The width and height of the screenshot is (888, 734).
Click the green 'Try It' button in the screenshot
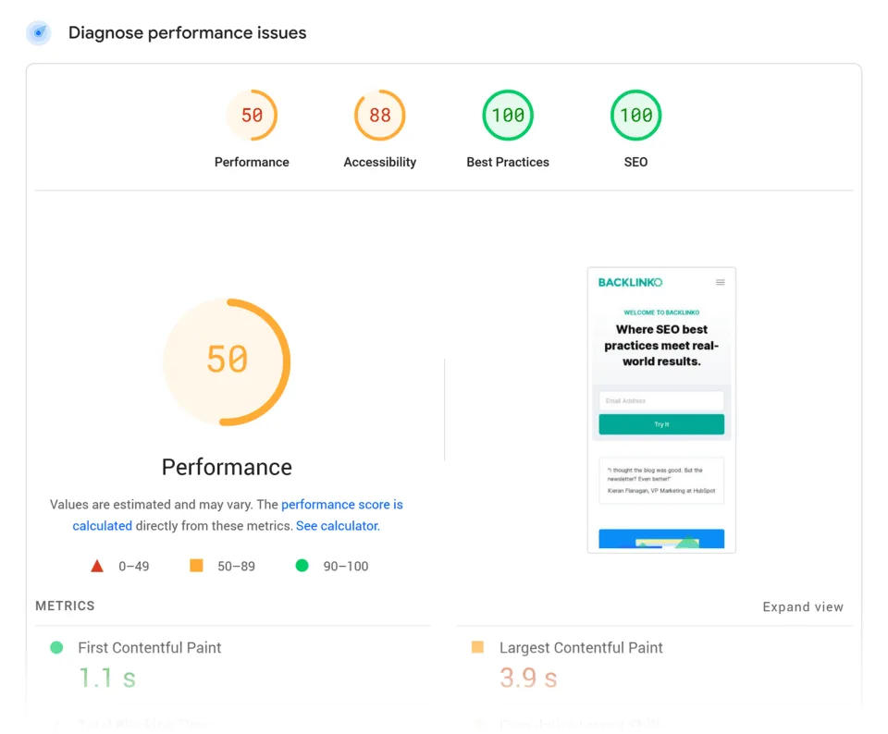pos(661,424)
